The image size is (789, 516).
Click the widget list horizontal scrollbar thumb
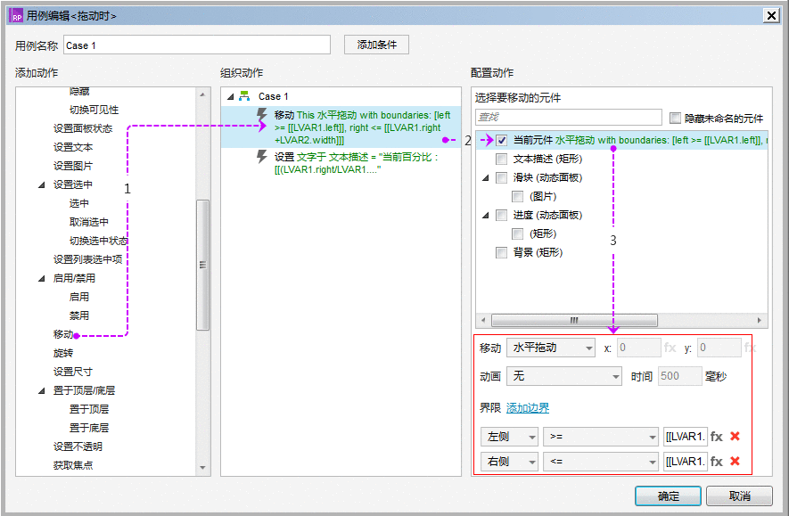coord(574,320)
